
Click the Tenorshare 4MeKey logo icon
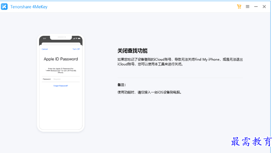coord(4,7)
